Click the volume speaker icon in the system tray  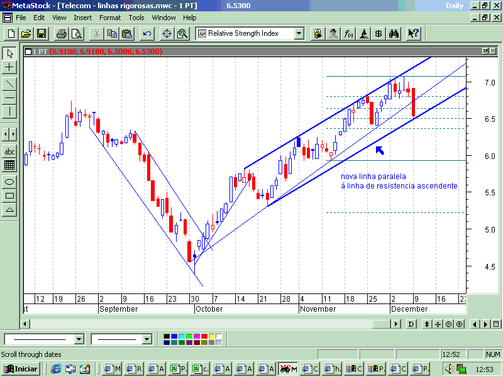point(449,369)
